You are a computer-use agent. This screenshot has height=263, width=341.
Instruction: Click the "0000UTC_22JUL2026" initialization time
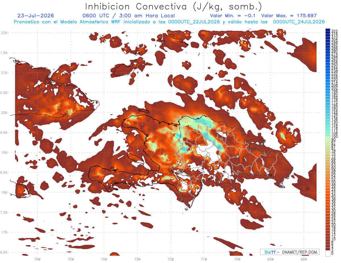[x=194, y=22]
